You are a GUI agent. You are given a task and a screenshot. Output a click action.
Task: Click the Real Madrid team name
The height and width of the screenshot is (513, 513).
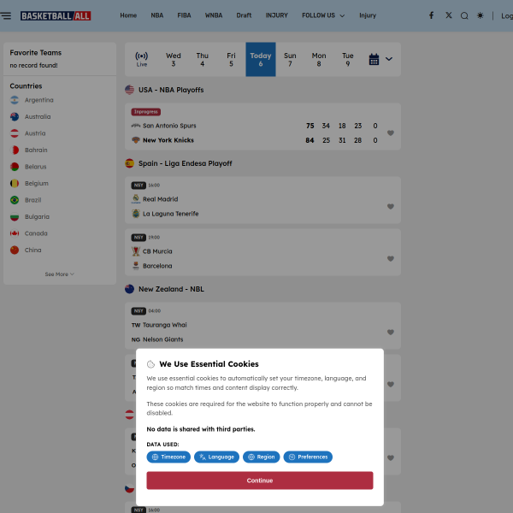coord(161,199)
